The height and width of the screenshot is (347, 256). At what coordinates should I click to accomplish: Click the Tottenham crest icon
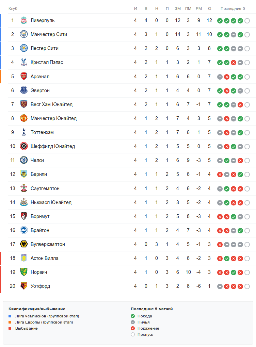coord(24,132)
